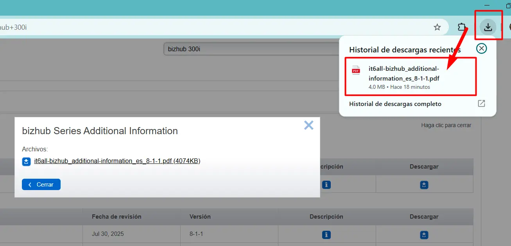Click the bizhub 300i search field
Viewport: 511px width, 246px height.
[x=250, y=49]
